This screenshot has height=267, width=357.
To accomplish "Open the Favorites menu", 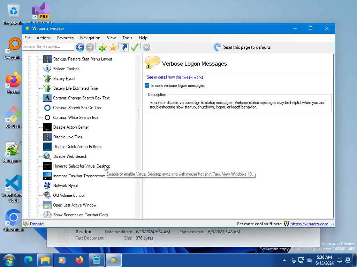I will click(65, 38).
